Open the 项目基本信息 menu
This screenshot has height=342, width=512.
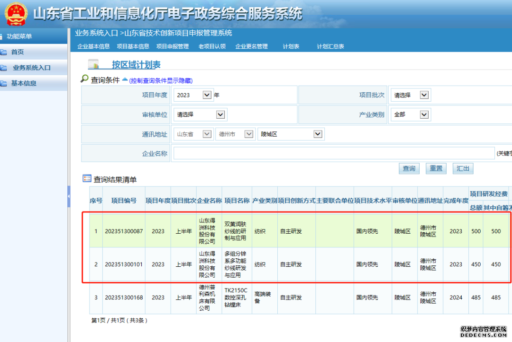coord(133,46)
